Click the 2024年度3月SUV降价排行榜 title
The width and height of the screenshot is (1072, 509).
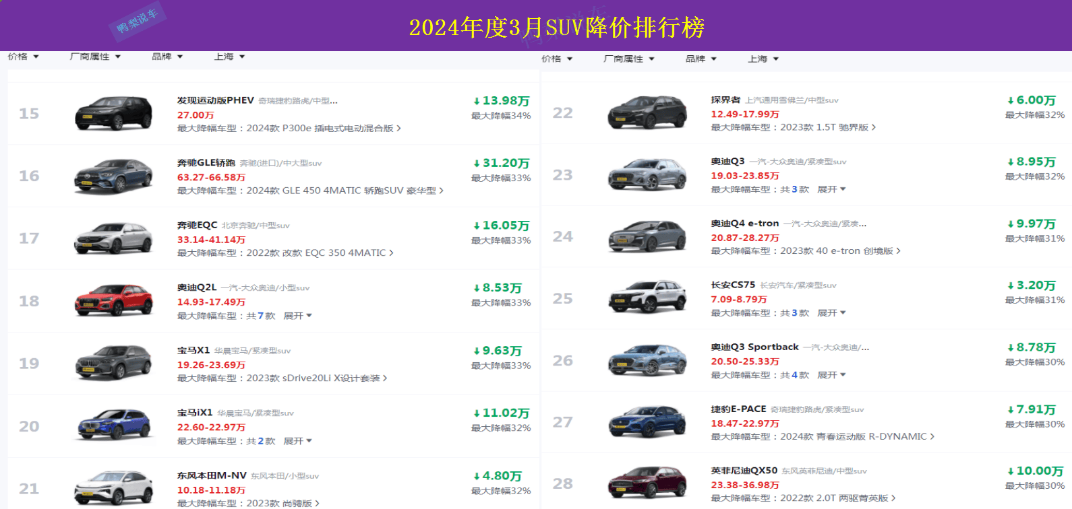click(557, 27)
